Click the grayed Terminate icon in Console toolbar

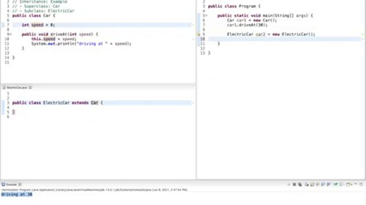pos(289,184)
